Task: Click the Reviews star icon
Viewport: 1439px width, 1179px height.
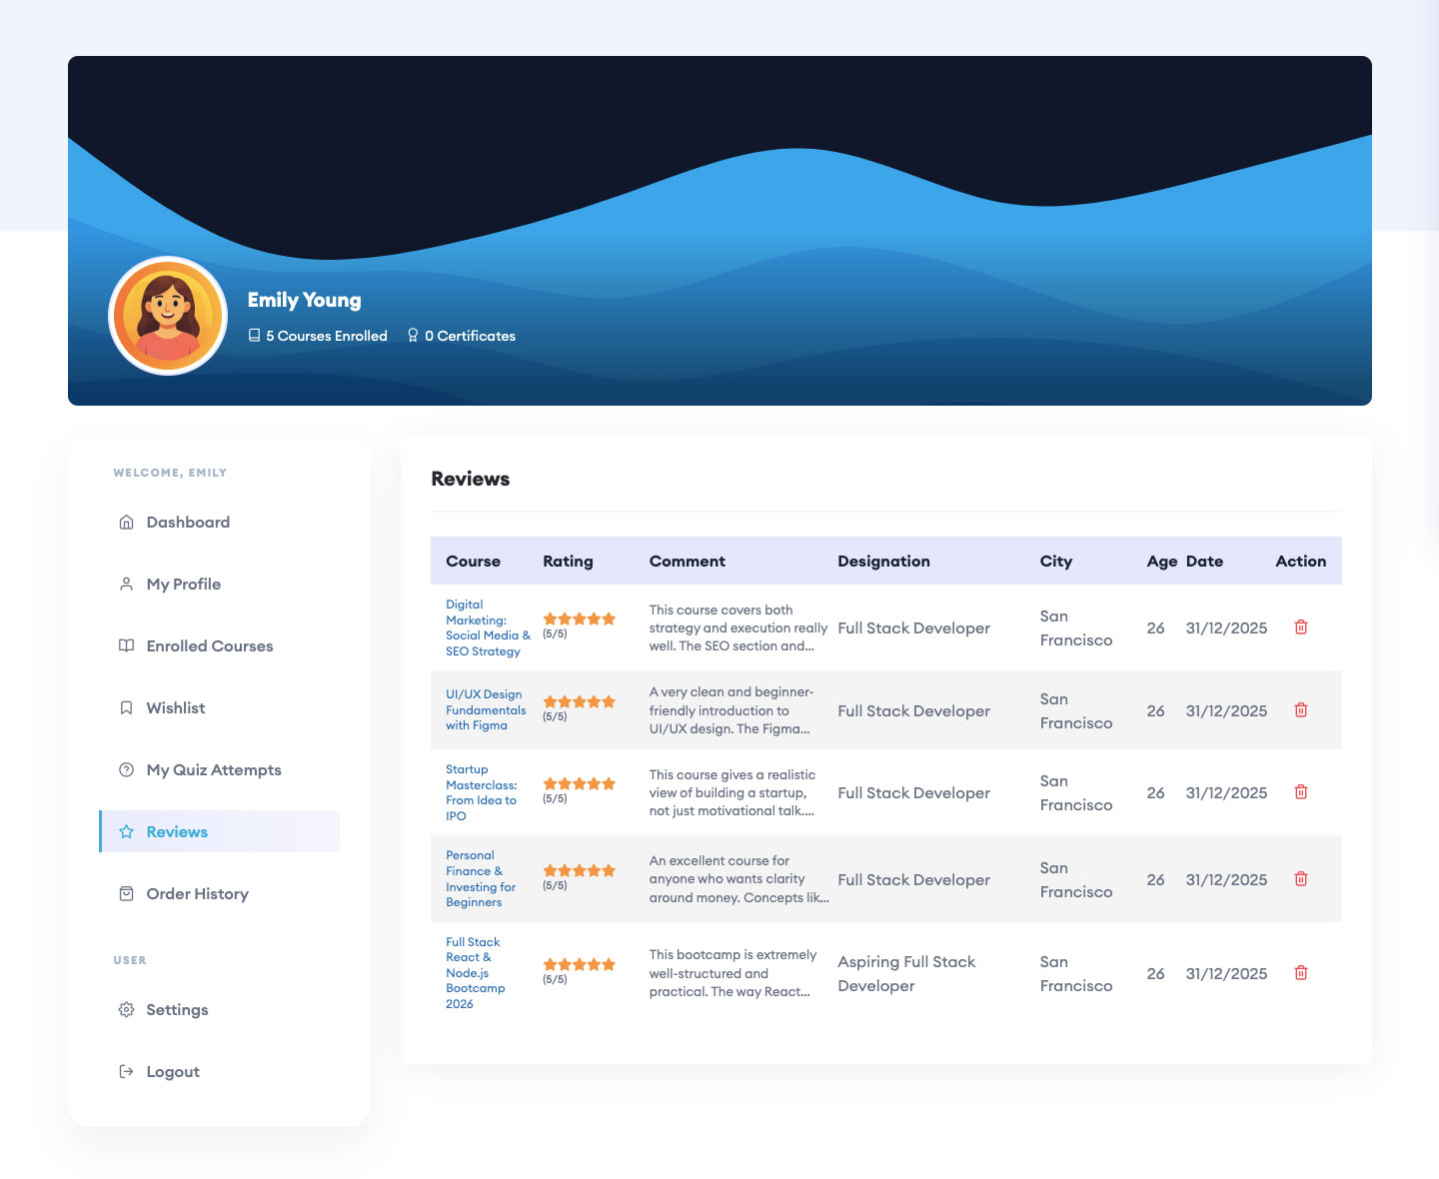Action: point(126,831)
